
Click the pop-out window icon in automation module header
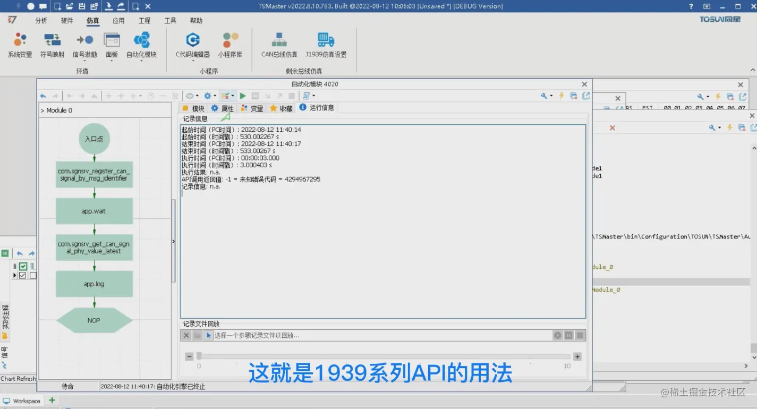pos(586,96)
